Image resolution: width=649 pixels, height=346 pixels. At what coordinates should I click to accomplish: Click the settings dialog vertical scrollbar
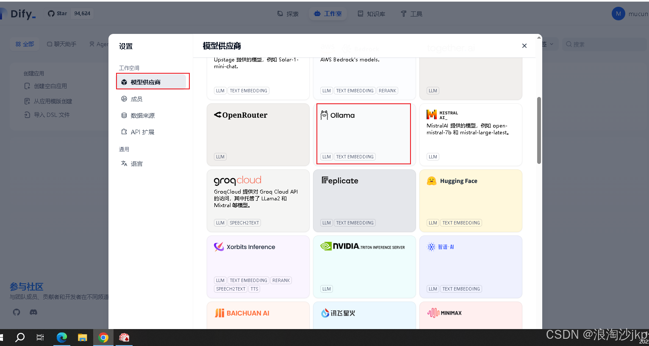tap(539, 130)
